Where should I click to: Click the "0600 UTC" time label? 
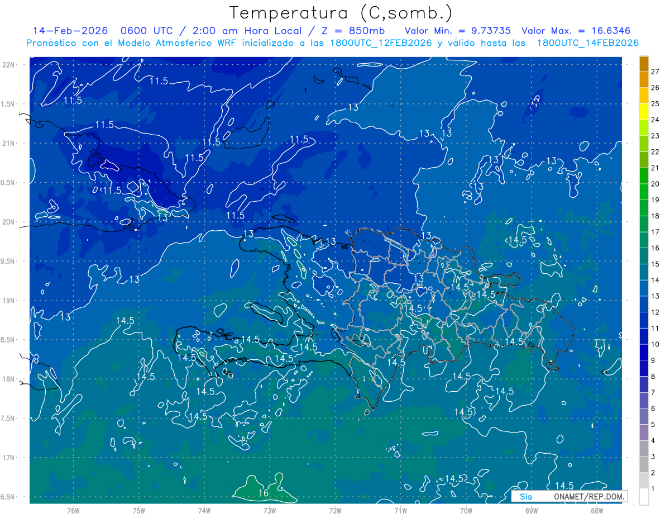147,31
